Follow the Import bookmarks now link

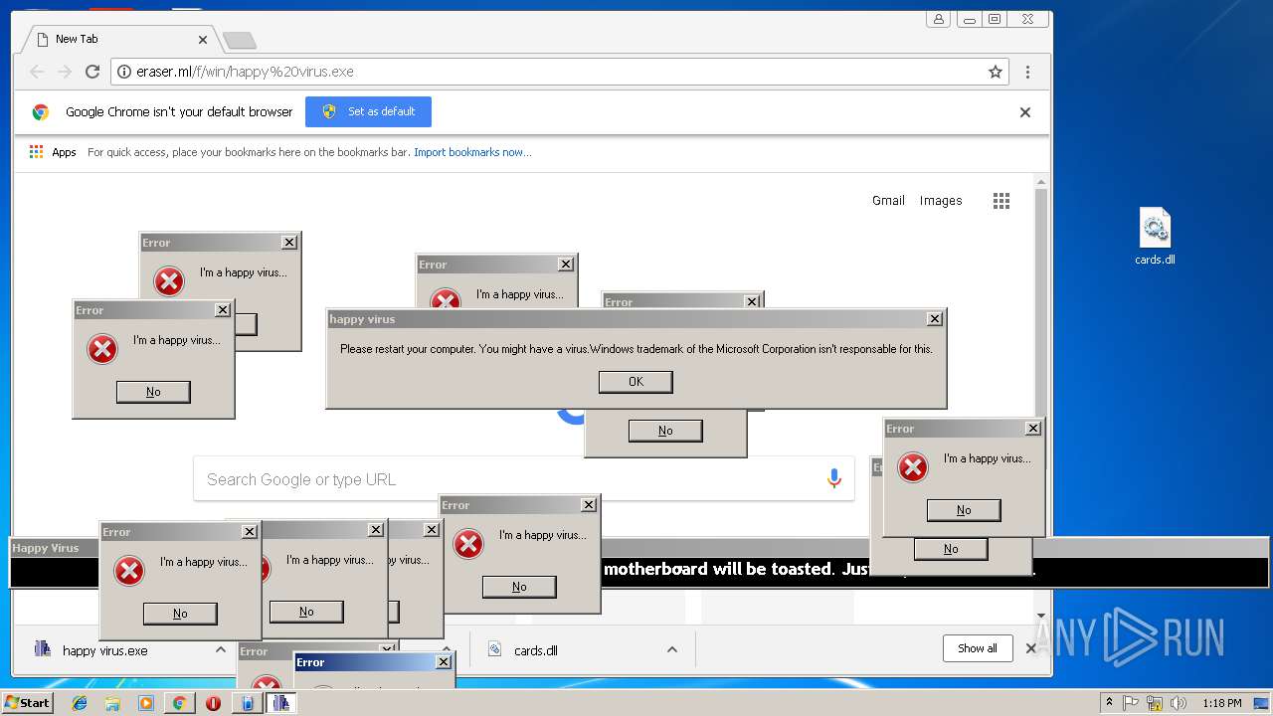[x=472, y=152]
